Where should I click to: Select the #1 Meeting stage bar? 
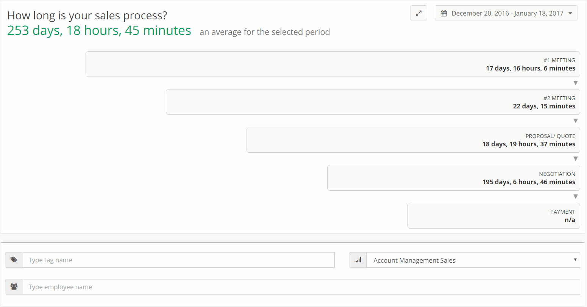pos(333,64)
